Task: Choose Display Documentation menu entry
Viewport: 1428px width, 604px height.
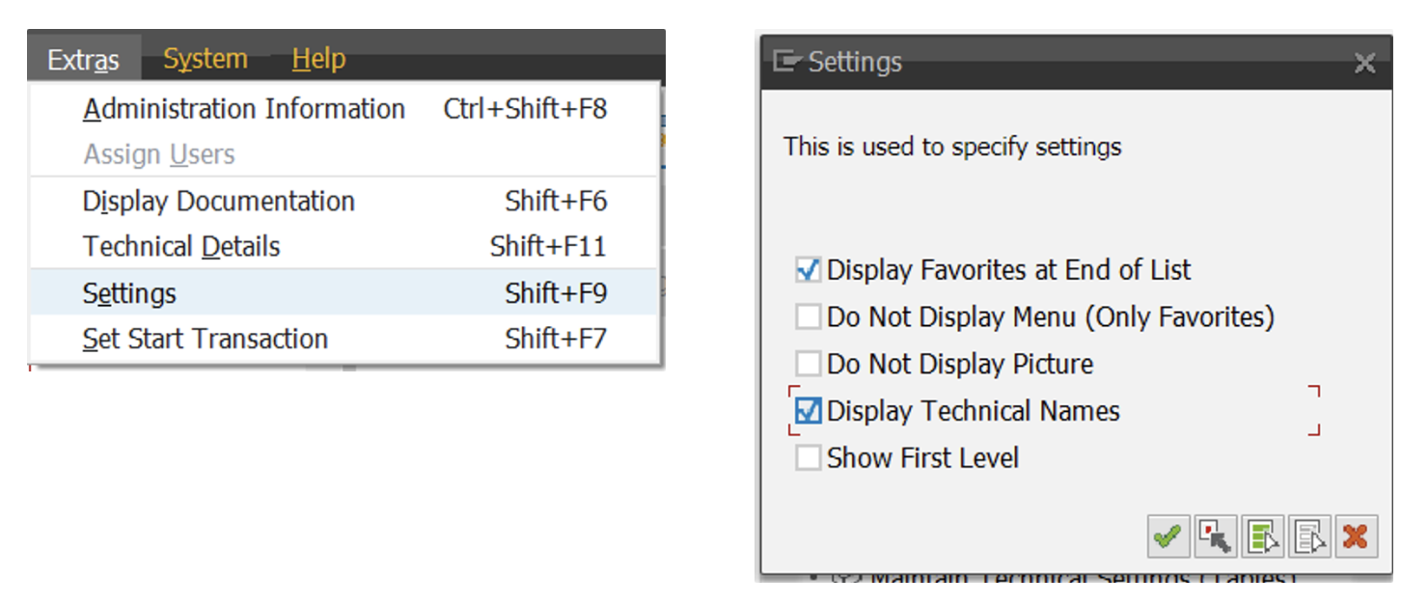Action: point(344,201)
